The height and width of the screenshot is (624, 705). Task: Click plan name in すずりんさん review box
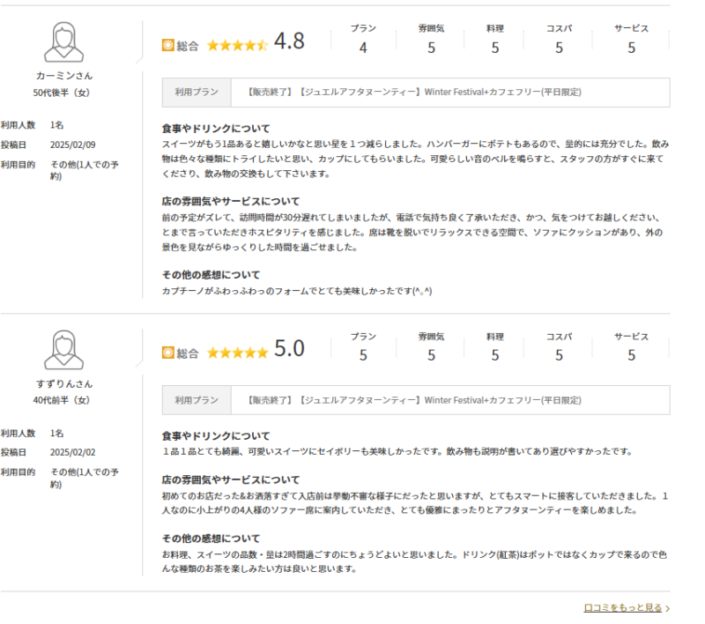click(x=413, y=400)
